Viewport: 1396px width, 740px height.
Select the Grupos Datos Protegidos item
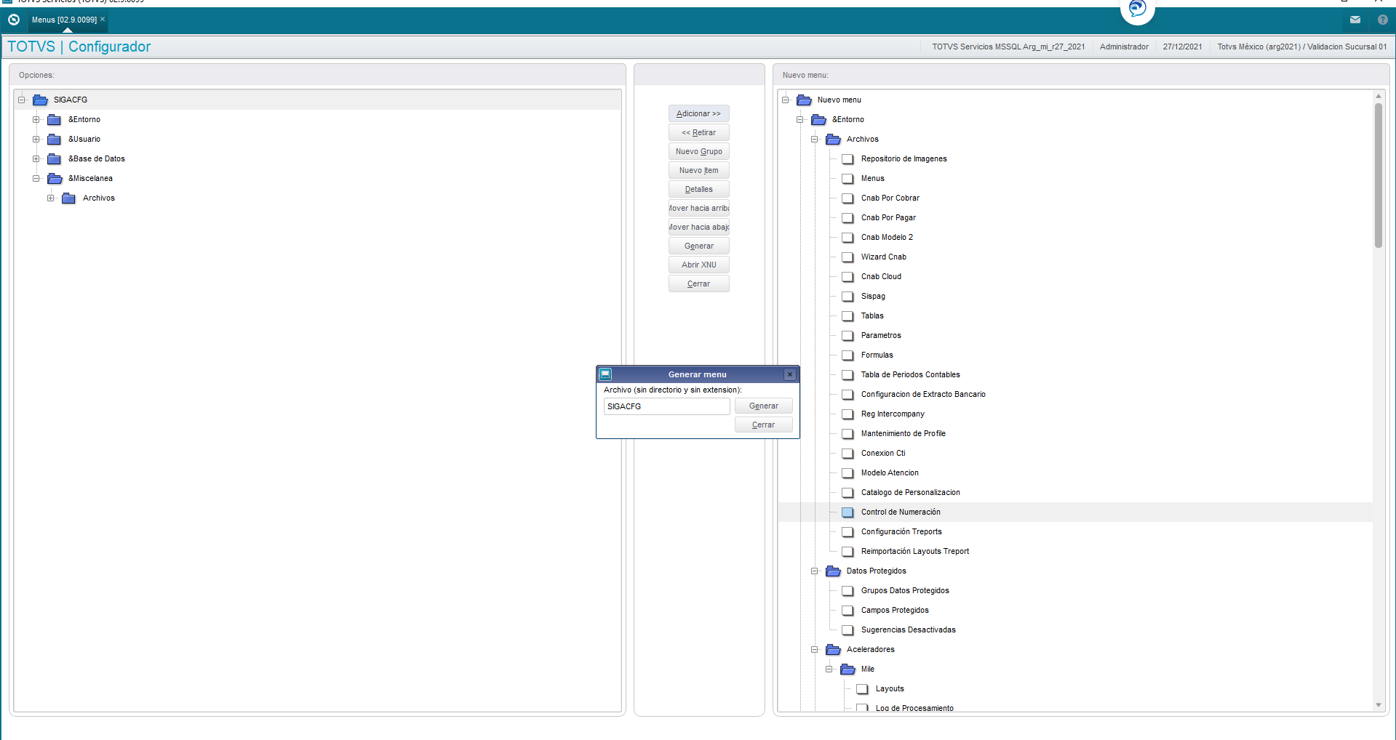pos(905,590)
